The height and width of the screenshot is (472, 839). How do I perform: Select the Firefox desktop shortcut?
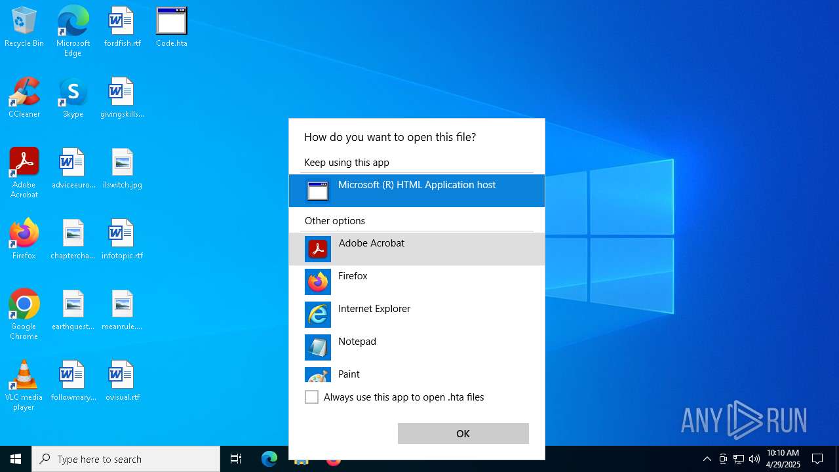pos(24,239)
